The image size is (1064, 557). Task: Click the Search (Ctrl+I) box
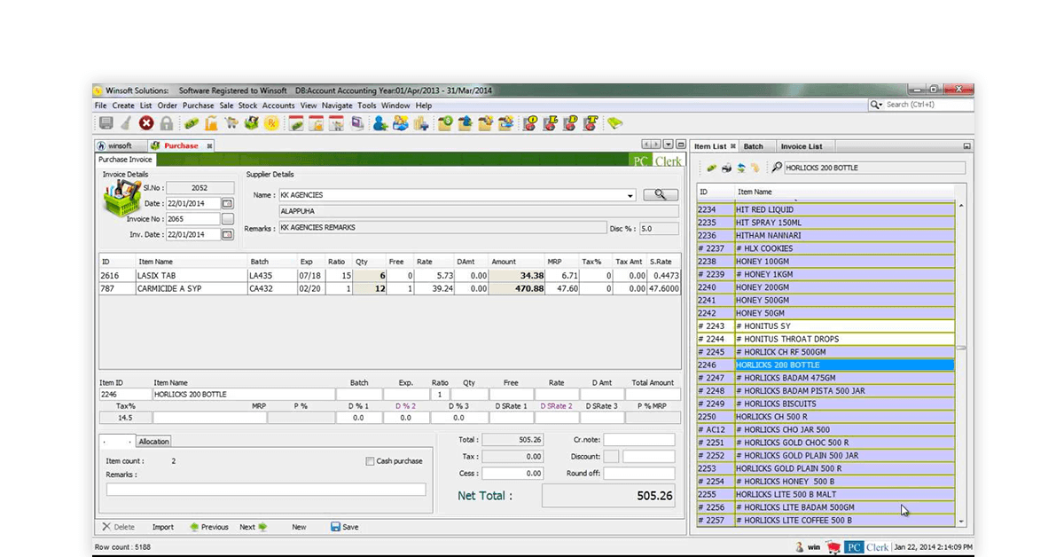pyautogui.click(x=920, y=105)
